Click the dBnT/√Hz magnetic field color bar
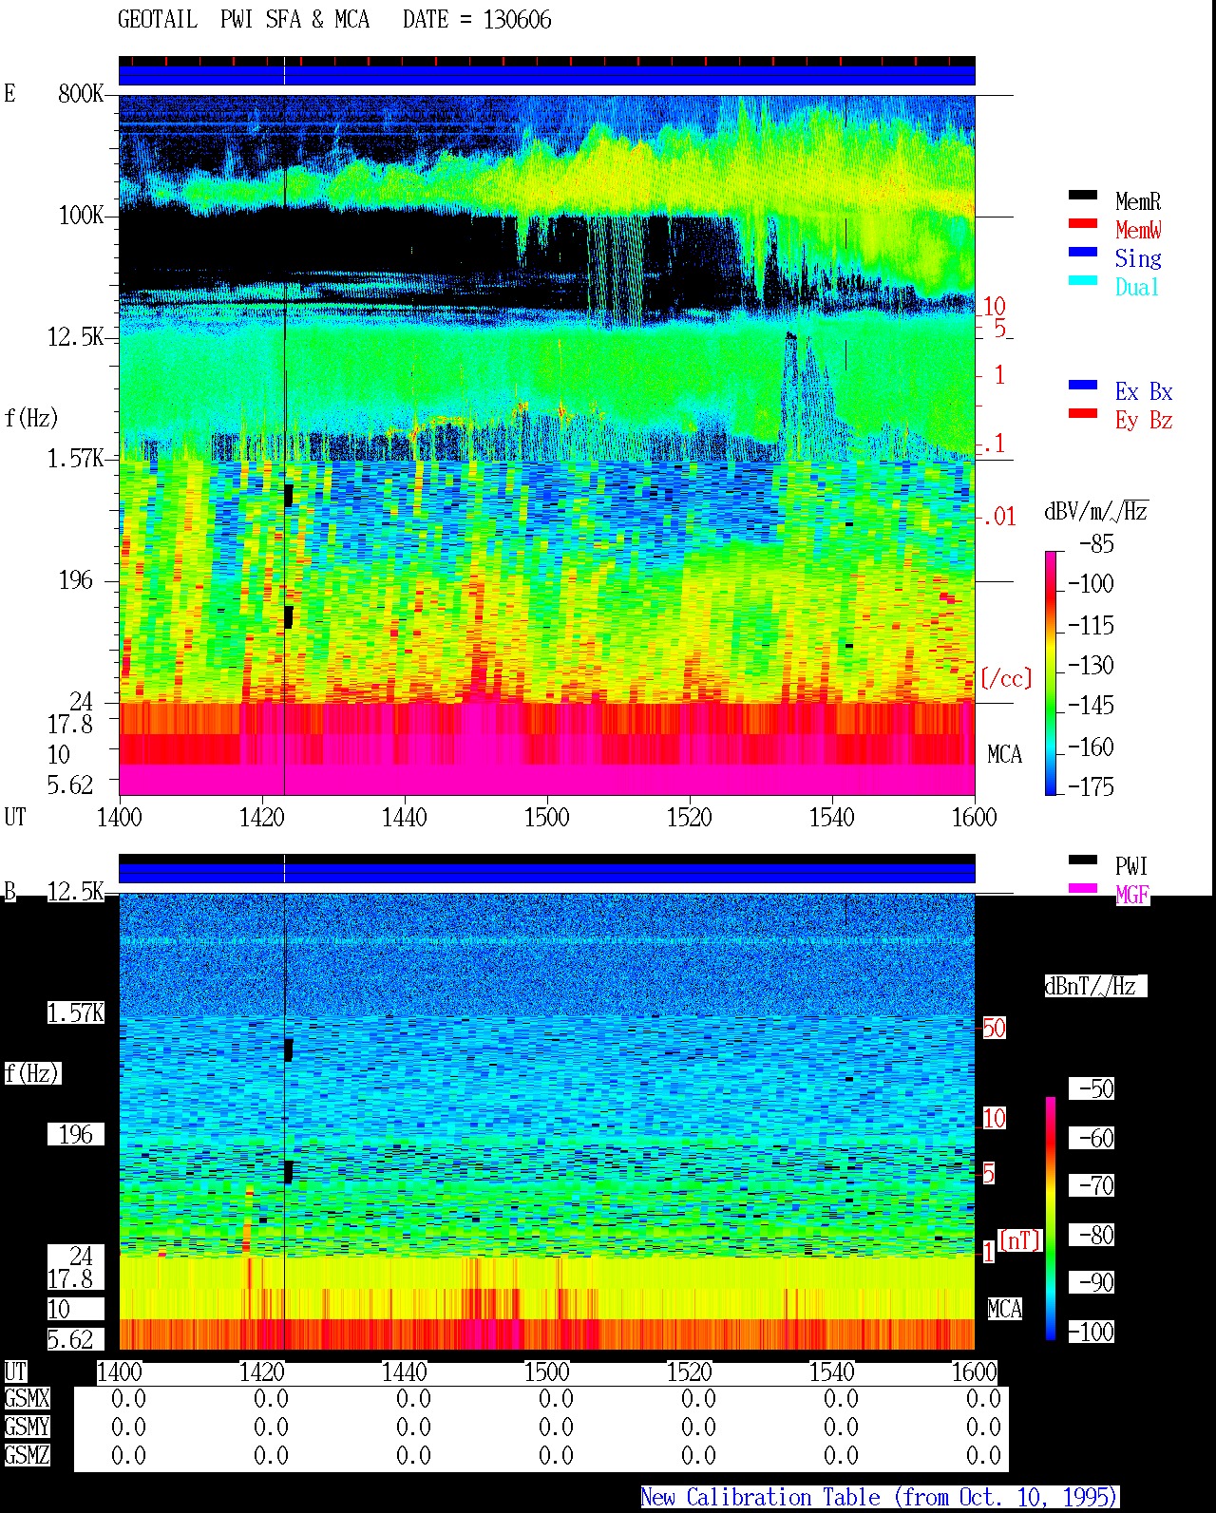This screenshot has width=1216, height=1513. 1051,1219
